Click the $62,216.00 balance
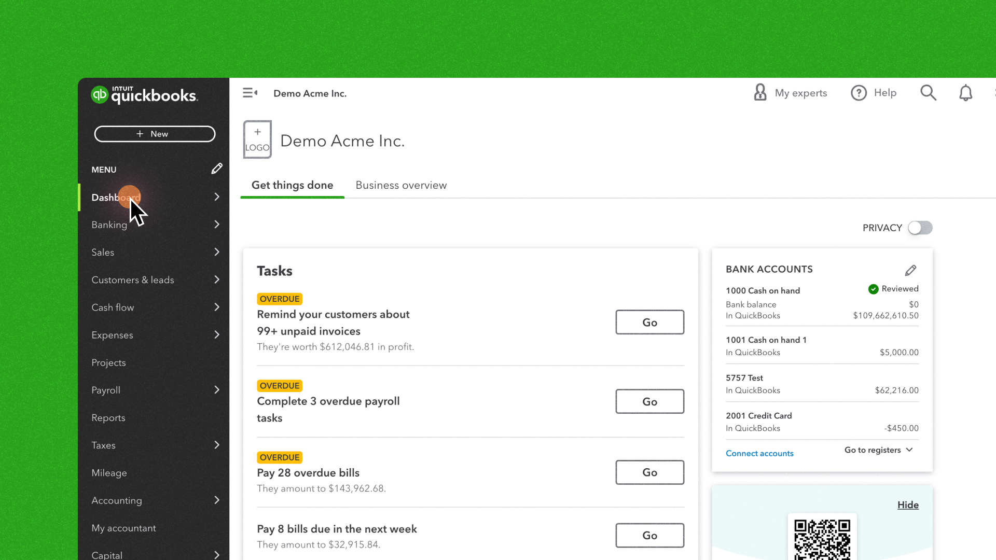996x560 pixels. [x=896, y=390]
